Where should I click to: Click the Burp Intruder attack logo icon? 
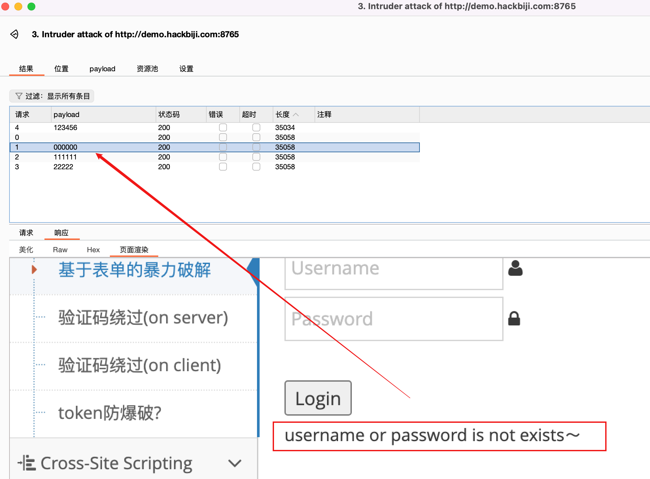pos(14,34)
